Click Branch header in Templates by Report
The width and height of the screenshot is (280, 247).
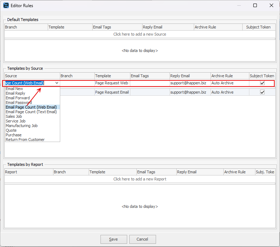(x=71, y=172)
